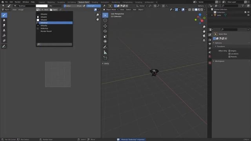The width and height of the screenshot is (251, 141).
Task: Open the View Layer properties tab icon
Action: [210, 48]
